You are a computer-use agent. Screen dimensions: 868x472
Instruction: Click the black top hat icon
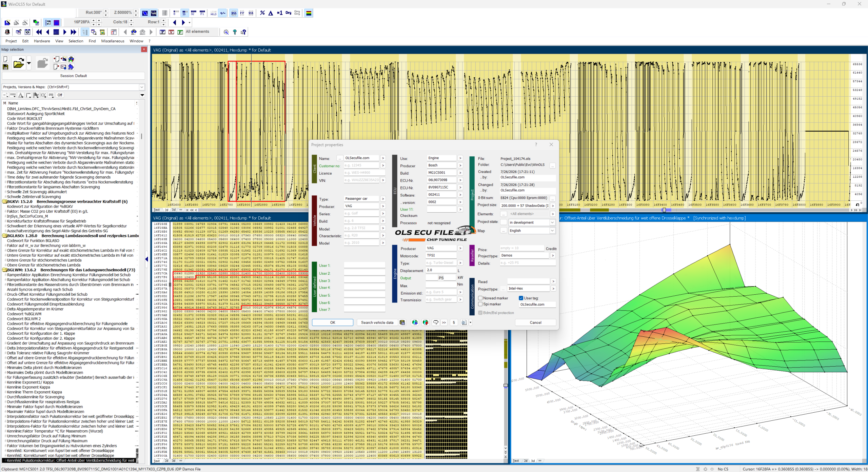7,32
